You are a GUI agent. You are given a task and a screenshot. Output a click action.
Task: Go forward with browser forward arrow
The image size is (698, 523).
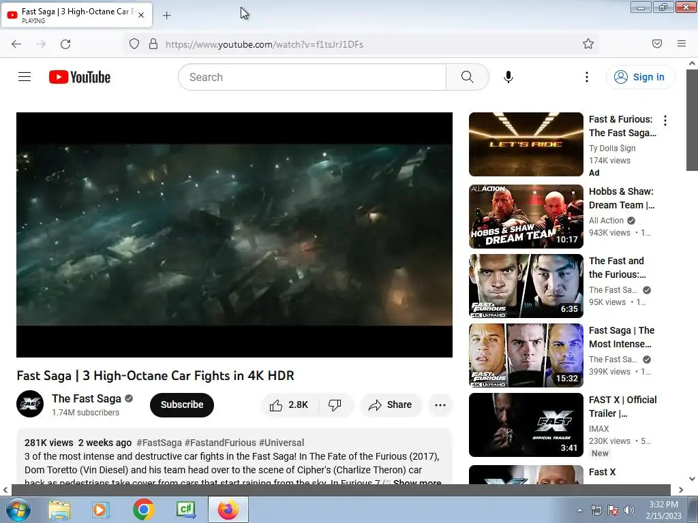tap(41, 44)
